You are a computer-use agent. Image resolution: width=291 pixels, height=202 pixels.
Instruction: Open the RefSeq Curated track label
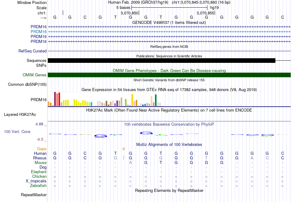pos(32,51)
